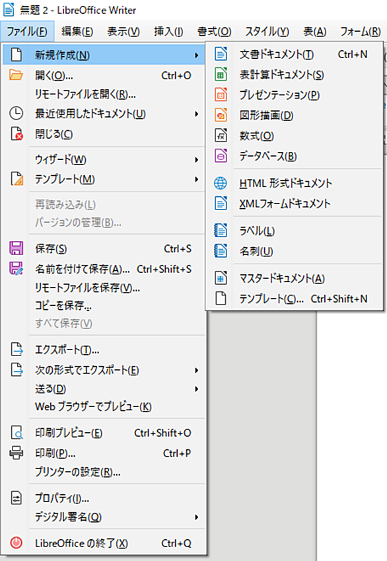
Task: Choose リモートファイルを開く(R)...
Action: point(104,94)
